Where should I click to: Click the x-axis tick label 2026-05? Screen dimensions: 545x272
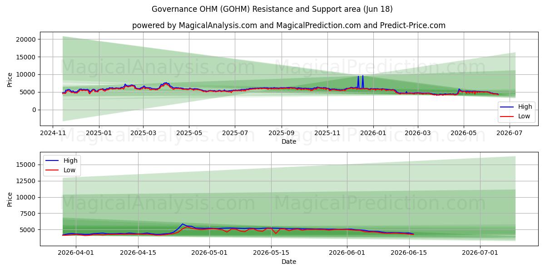click(x=463, y=133)
